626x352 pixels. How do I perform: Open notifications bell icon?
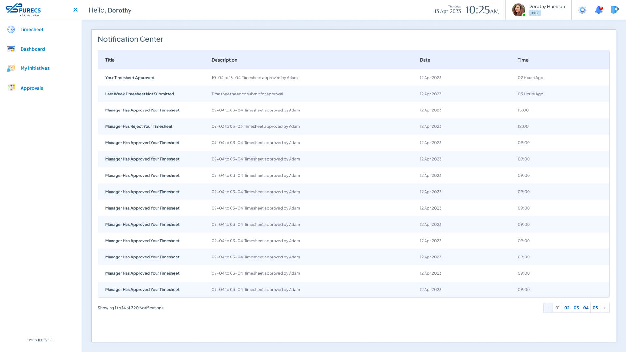coord(599,10)
